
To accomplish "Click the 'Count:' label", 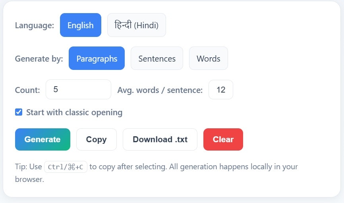I will (x=27, y=90).
